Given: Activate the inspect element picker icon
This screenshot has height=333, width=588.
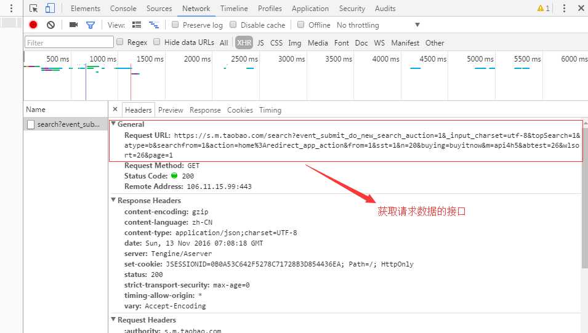Looking at the screenshot, I should 33,8.
